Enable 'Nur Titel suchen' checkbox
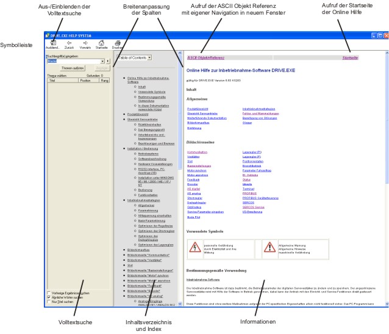Screen dimensions: 389x334 click(49, 302)
